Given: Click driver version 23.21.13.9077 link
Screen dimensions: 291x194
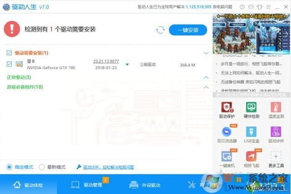Looking at the screenshot, I should [x=106, y=61].
